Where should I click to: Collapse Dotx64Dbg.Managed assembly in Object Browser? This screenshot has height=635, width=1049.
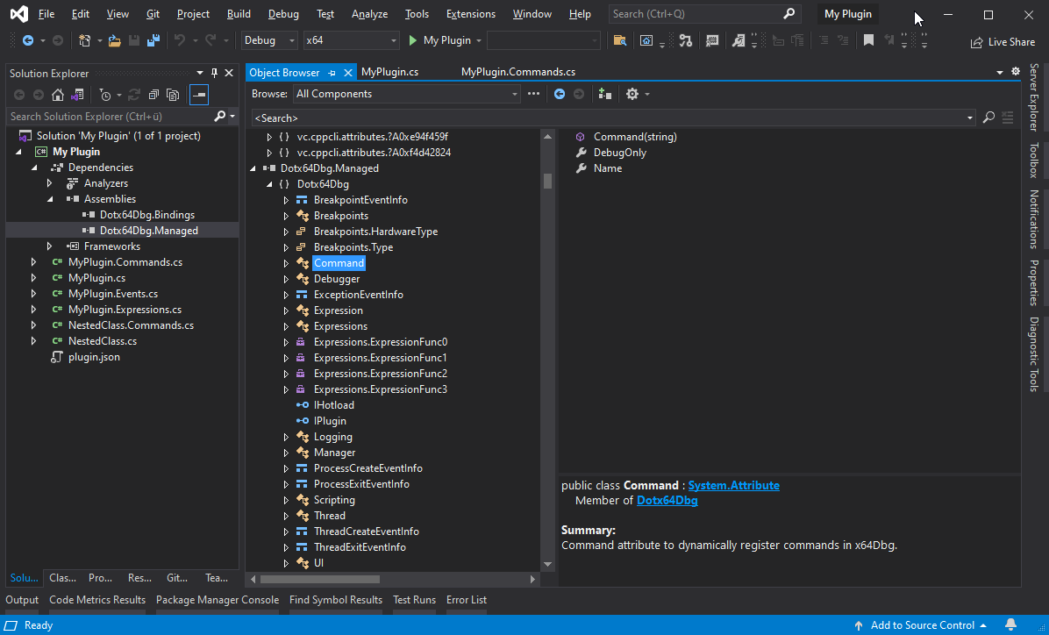[253, 168]
